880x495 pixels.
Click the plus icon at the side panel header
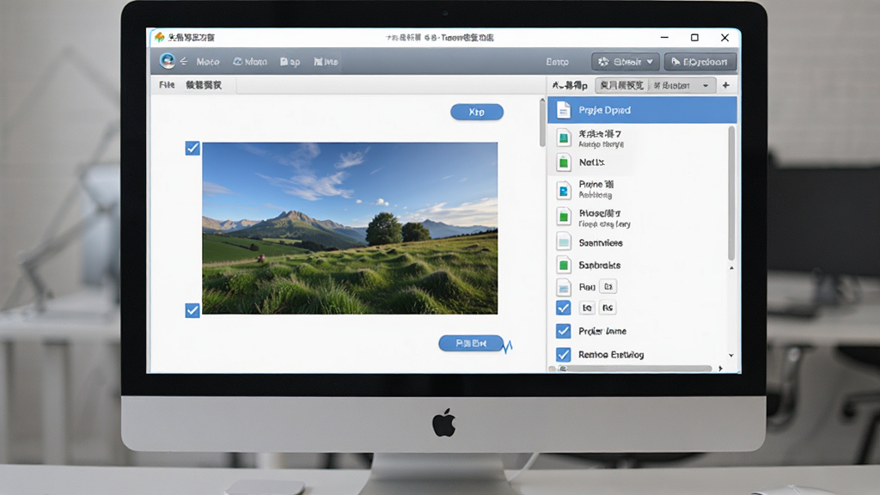[725, 85]
